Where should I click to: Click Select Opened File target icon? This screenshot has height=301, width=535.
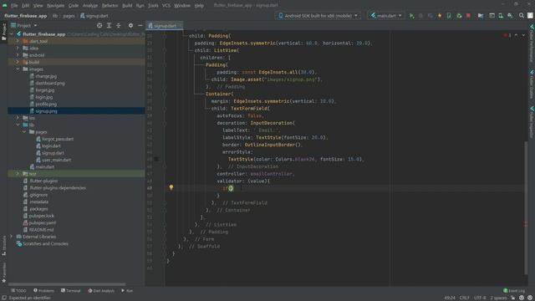(x=99, y=25)
